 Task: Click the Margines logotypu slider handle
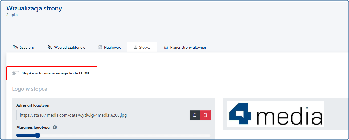click(x=38, y=135)
